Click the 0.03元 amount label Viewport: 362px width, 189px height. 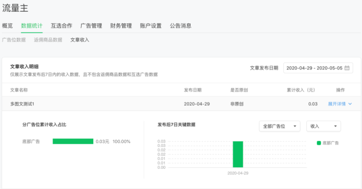click(103, 142)
